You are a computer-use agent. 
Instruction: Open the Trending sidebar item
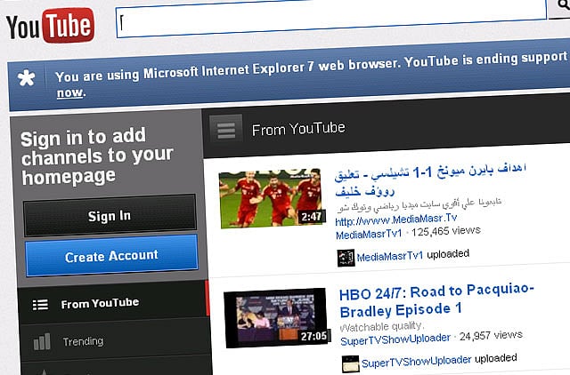115,341
